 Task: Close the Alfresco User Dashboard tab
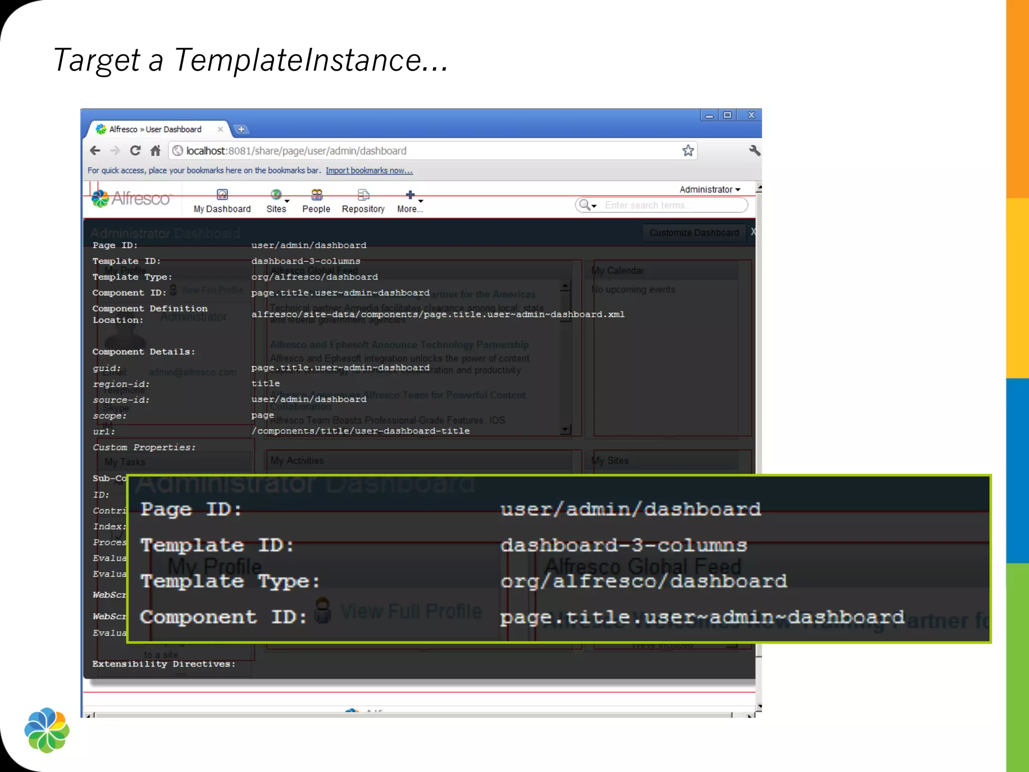point(220,129)
